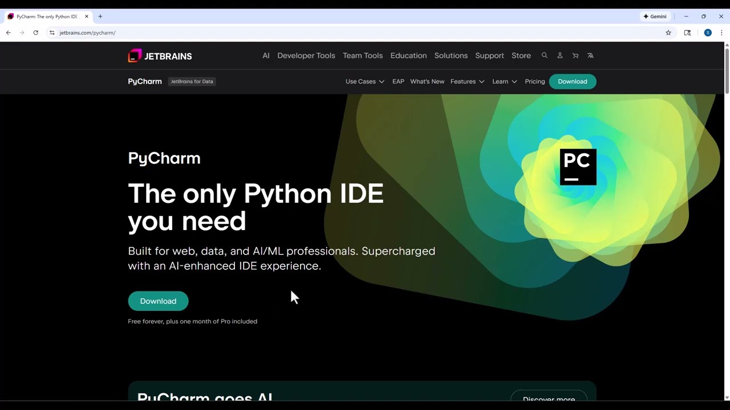Open the Developer Tools menu
The height and width of the screenshot is (410, 730).
[x=306, y=55]
